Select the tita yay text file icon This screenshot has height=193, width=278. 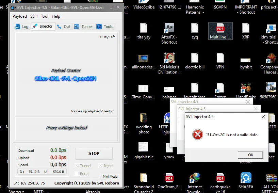click(144, 32)
